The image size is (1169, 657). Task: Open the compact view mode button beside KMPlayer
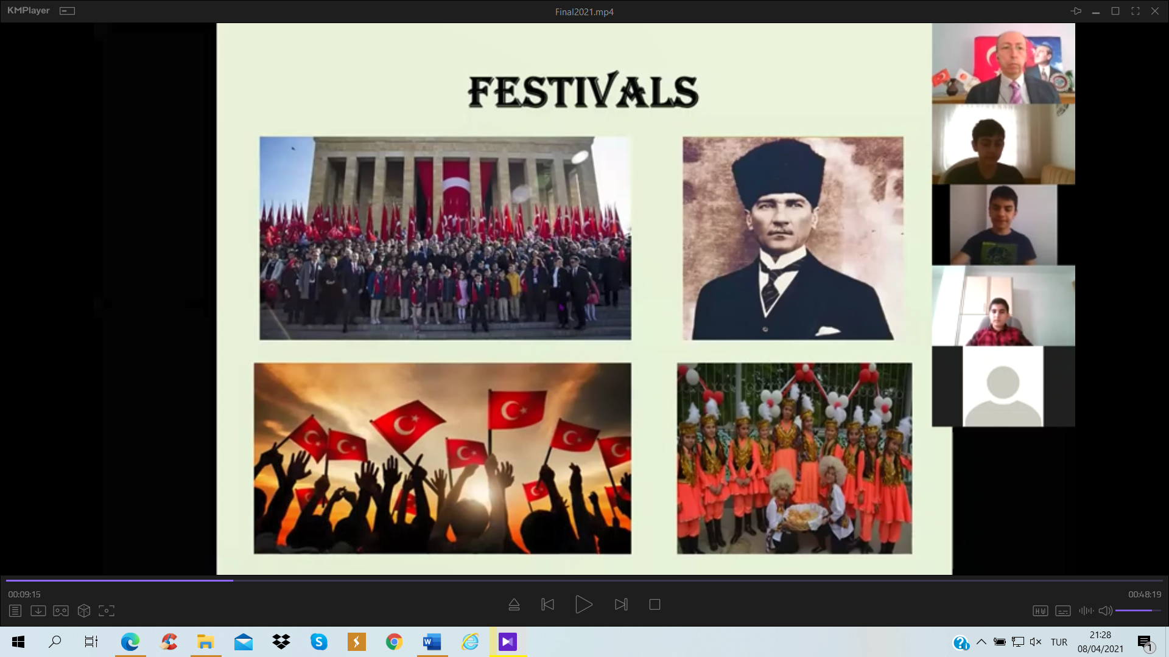[x=67, y=11]
